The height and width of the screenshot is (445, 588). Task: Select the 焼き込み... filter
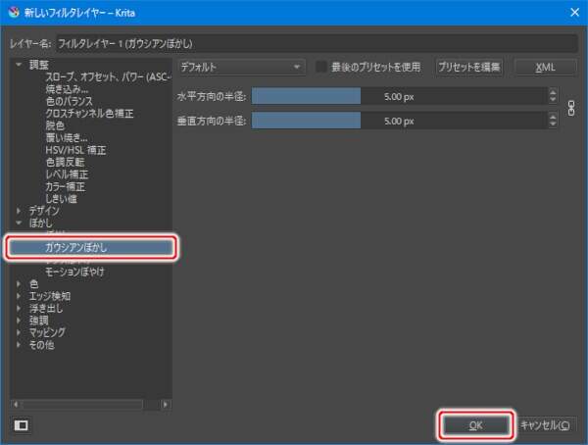click(x=67, y=89)
